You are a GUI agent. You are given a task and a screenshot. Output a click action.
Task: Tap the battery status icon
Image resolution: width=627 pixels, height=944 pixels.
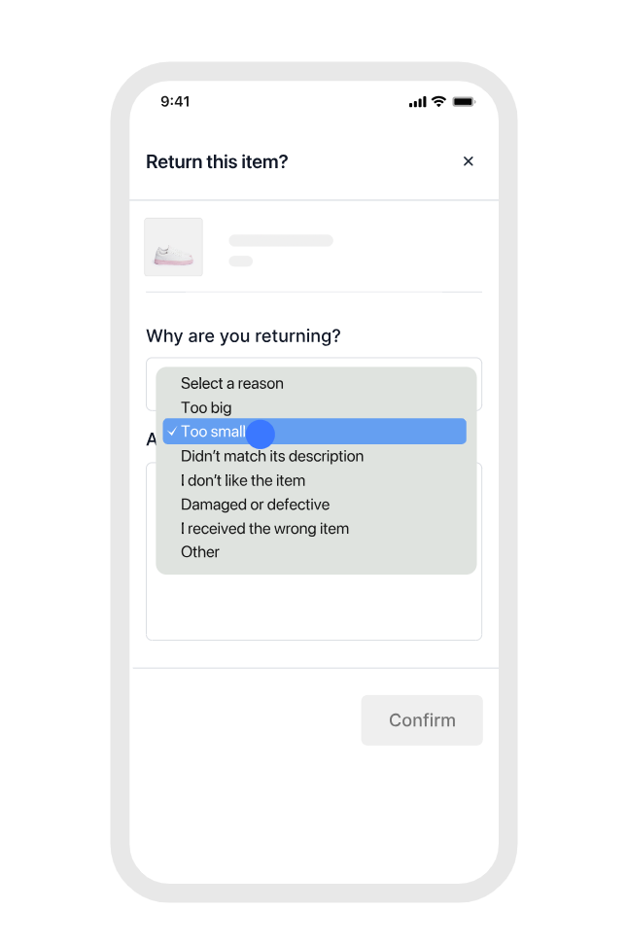pyautogui.click(x=464, y=102)
